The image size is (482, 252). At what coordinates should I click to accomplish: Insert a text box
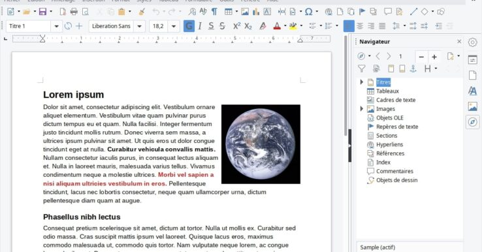pyautogui.click(x=267, y=12)
